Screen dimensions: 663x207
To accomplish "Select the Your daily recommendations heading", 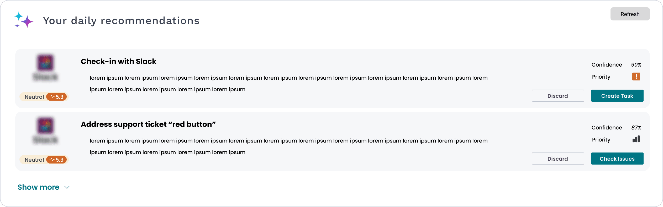I will pos(121,20).
